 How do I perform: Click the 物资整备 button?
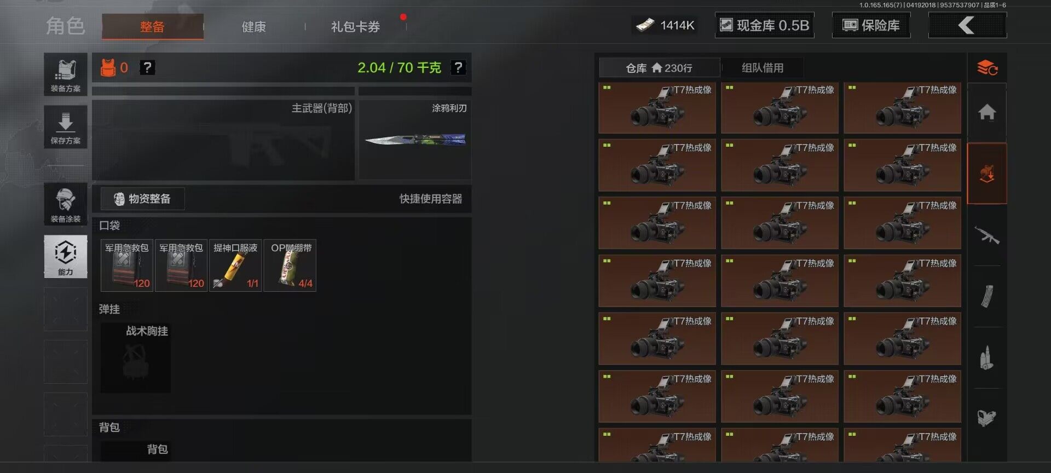point(142,199)
